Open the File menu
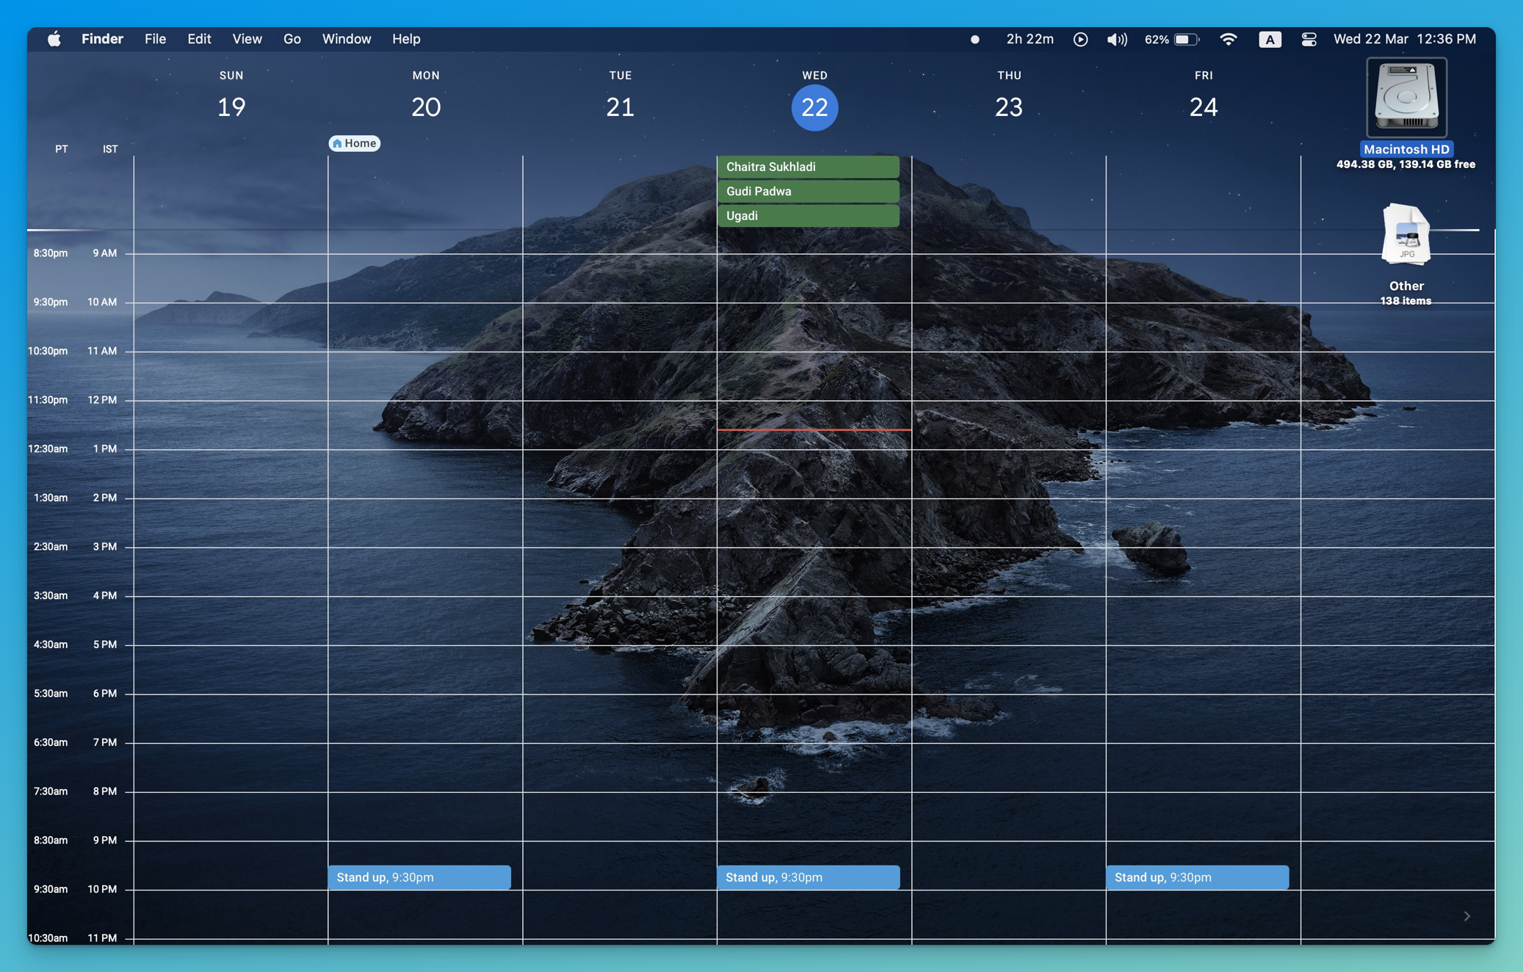1523x972 pixels. [x=155, y=39]
